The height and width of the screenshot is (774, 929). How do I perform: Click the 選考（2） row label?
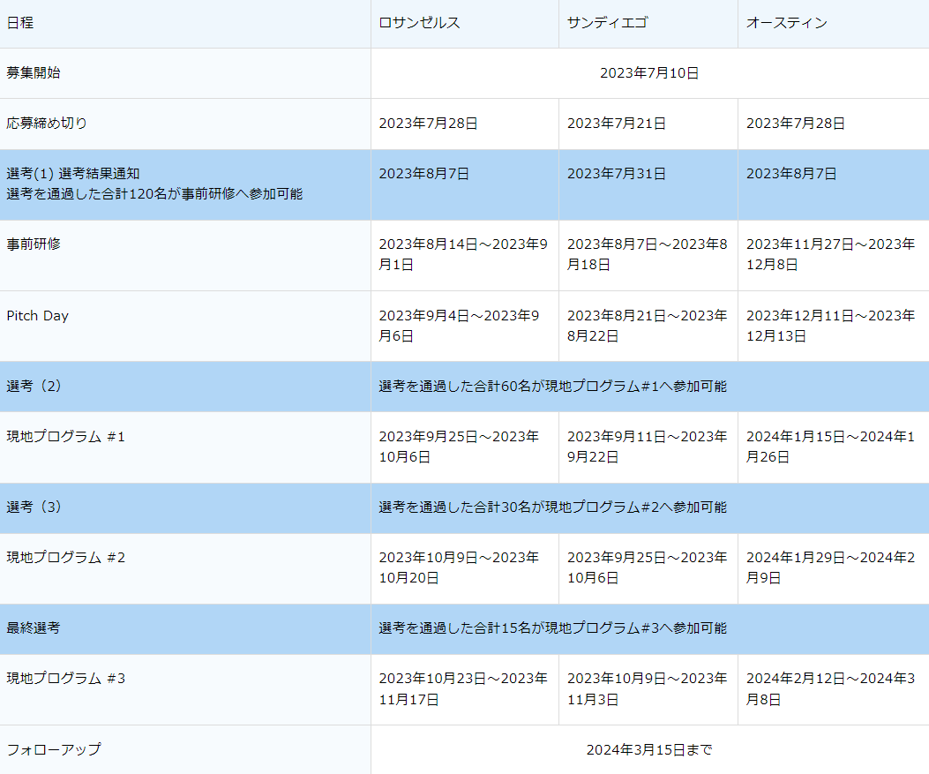[34, 387]
